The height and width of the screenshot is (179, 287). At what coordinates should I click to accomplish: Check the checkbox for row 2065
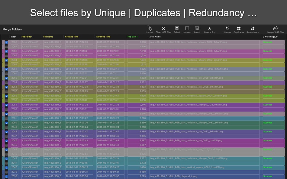click(x=6, y=56)
